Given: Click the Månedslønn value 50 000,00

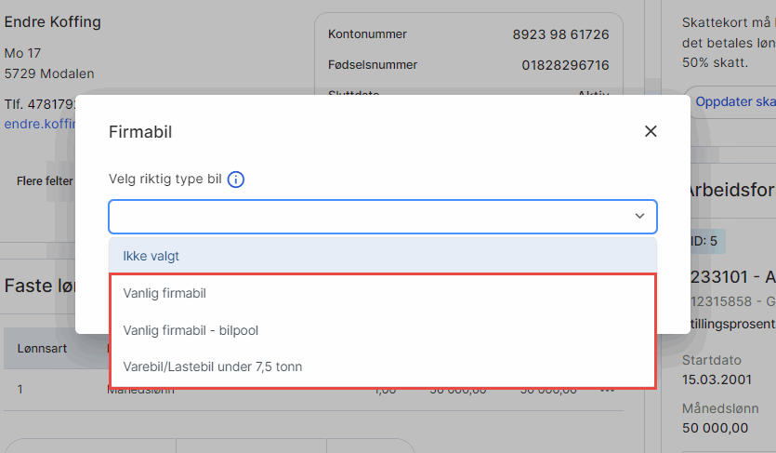Looking at the screenshot, I should coord(715,427).
